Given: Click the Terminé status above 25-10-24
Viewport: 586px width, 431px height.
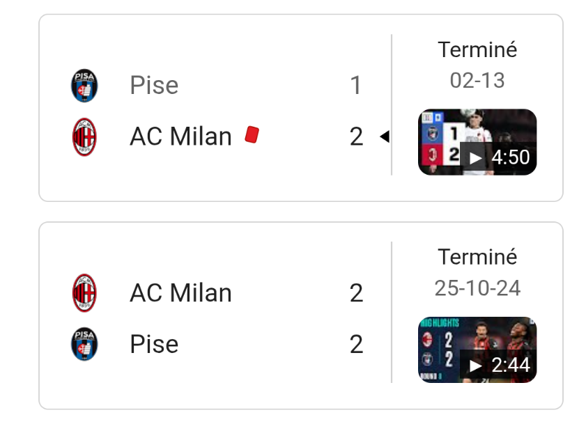Looking at the screenshot, I should coord(477,257).
